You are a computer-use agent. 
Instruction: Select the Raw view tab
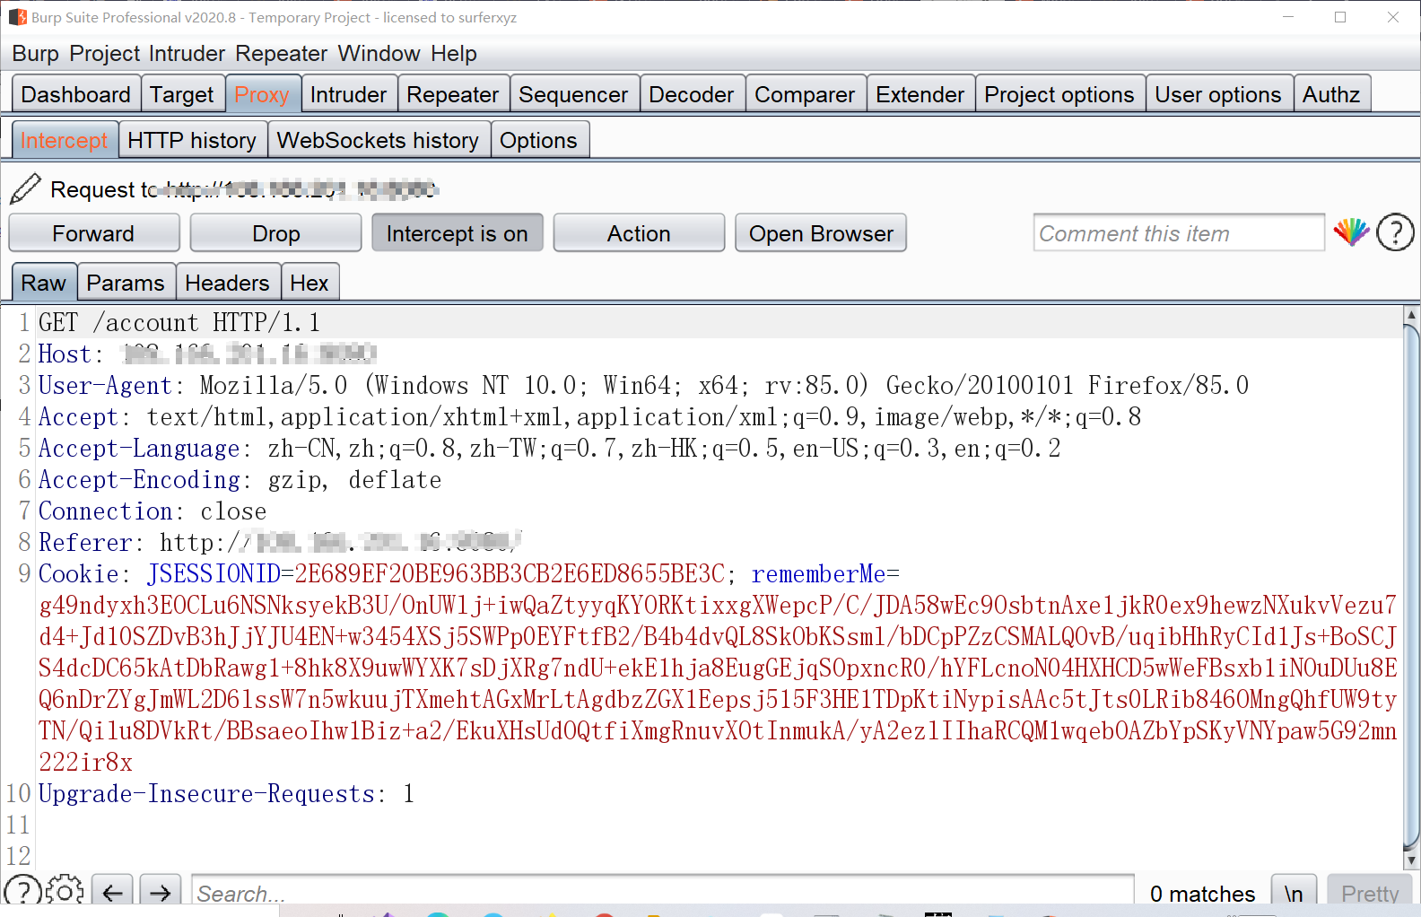pyautogui.click(x=43, y=283)
